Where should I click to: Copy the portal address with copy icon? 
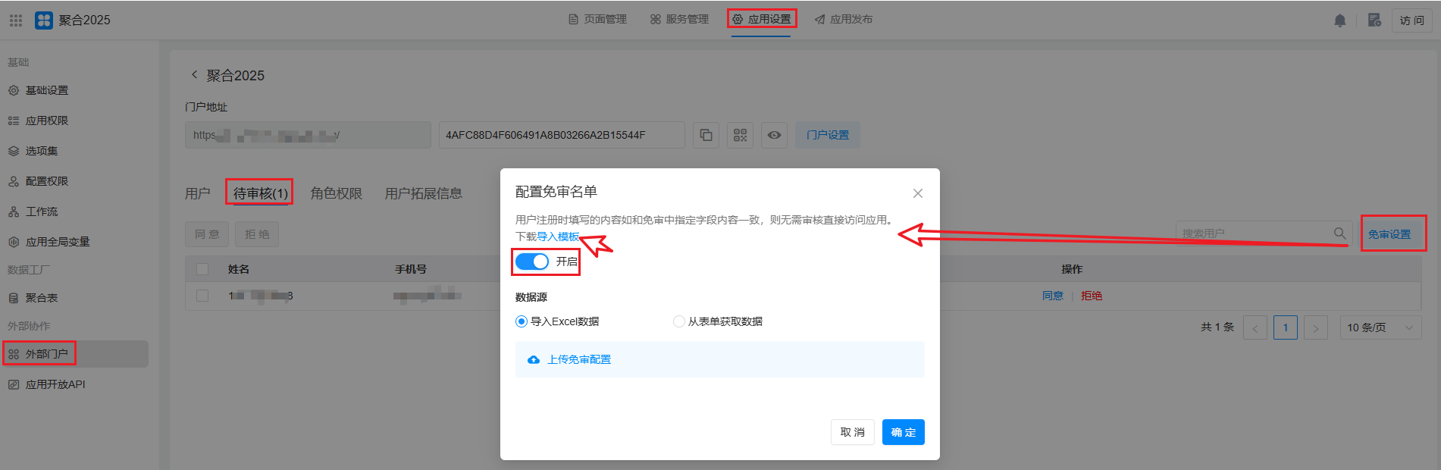tap(706, 135)
